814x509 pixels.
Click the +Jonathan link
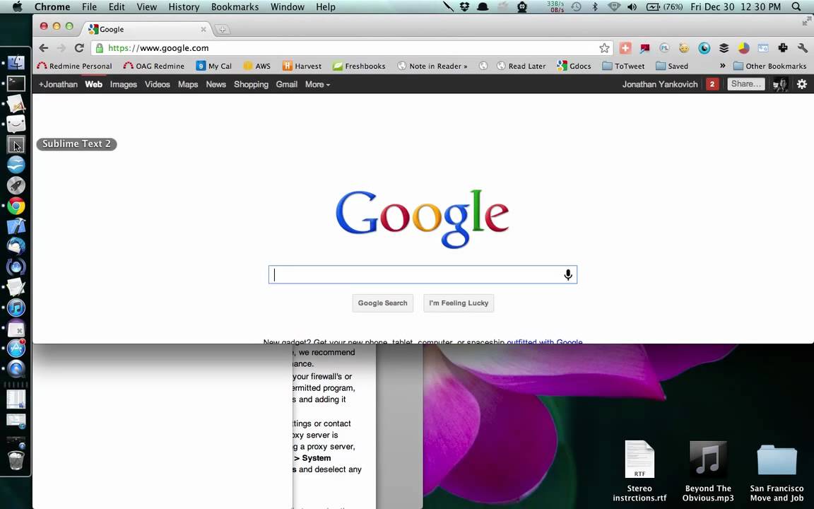[58, 84]
